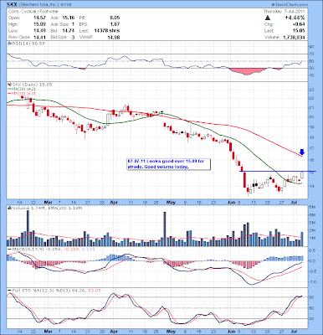Click the 23 price level on the right axis

[311, 90]
